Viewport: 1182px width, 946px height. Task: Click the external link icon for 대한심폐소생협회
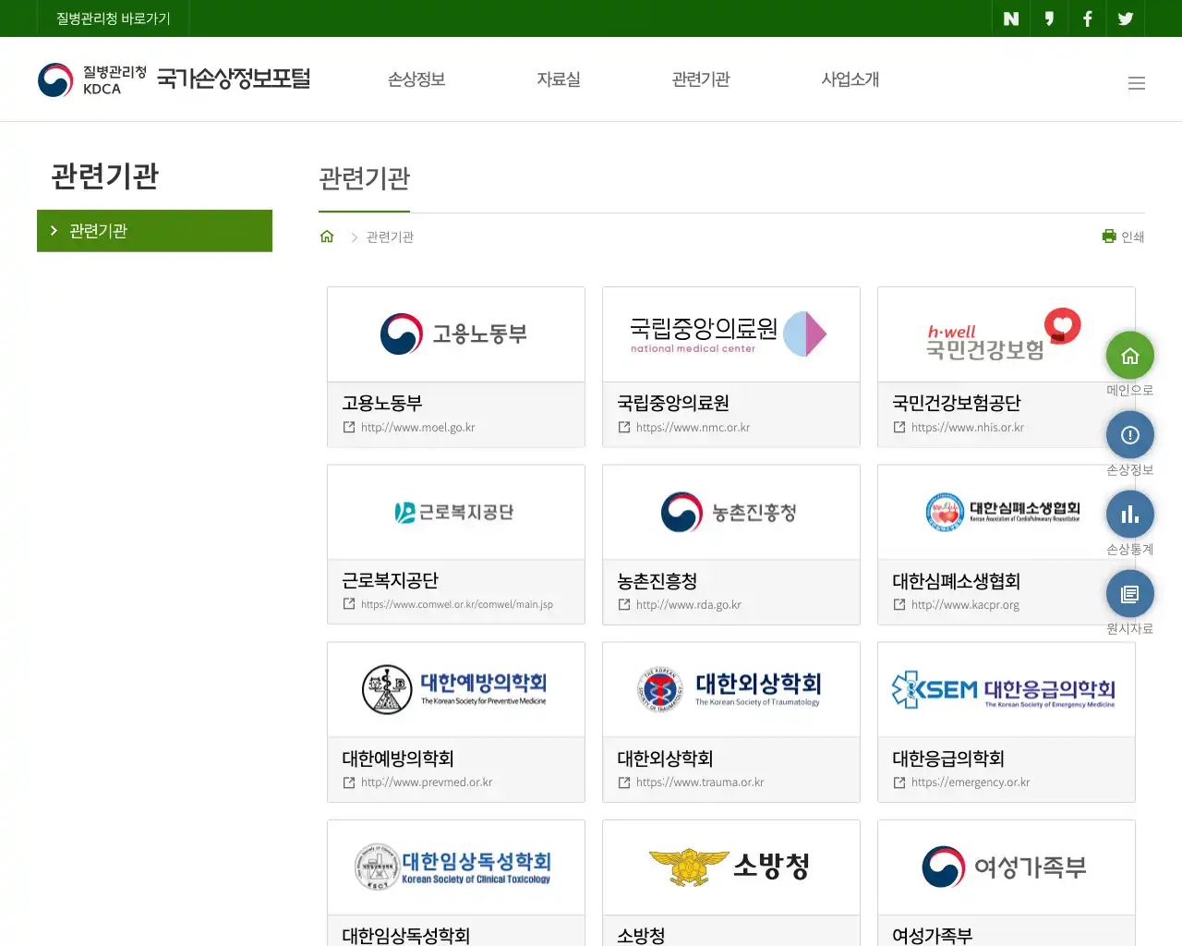(899, 604)
